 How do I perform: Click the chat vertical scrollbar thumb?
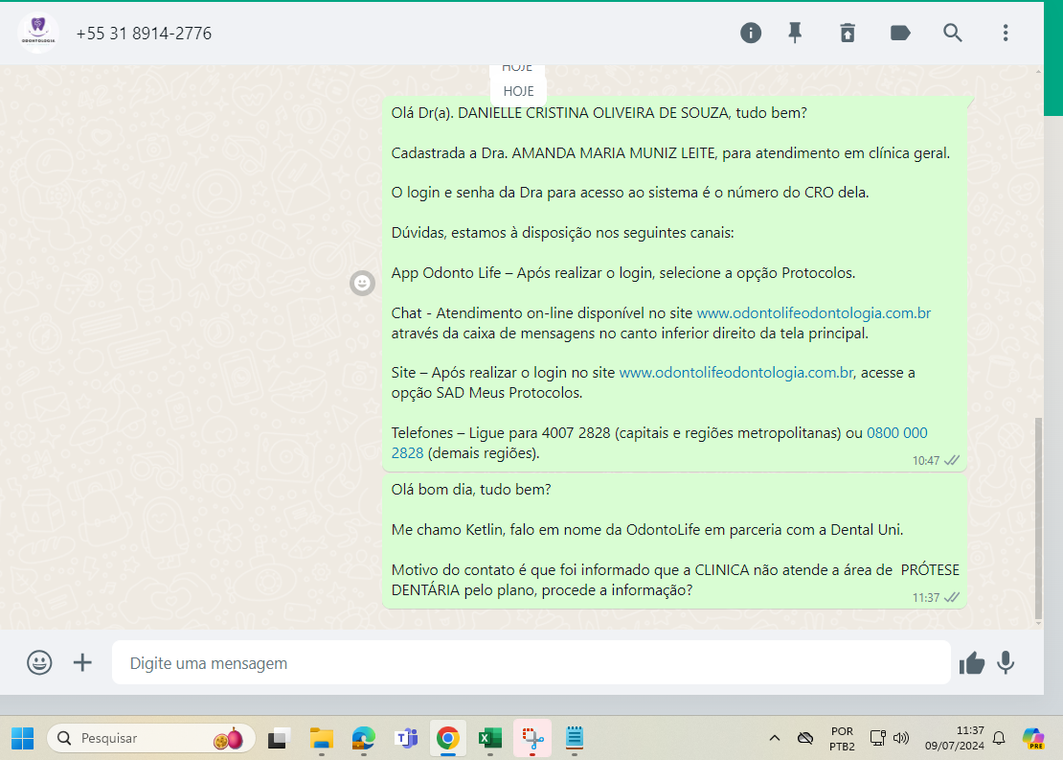click(1038, 518)
